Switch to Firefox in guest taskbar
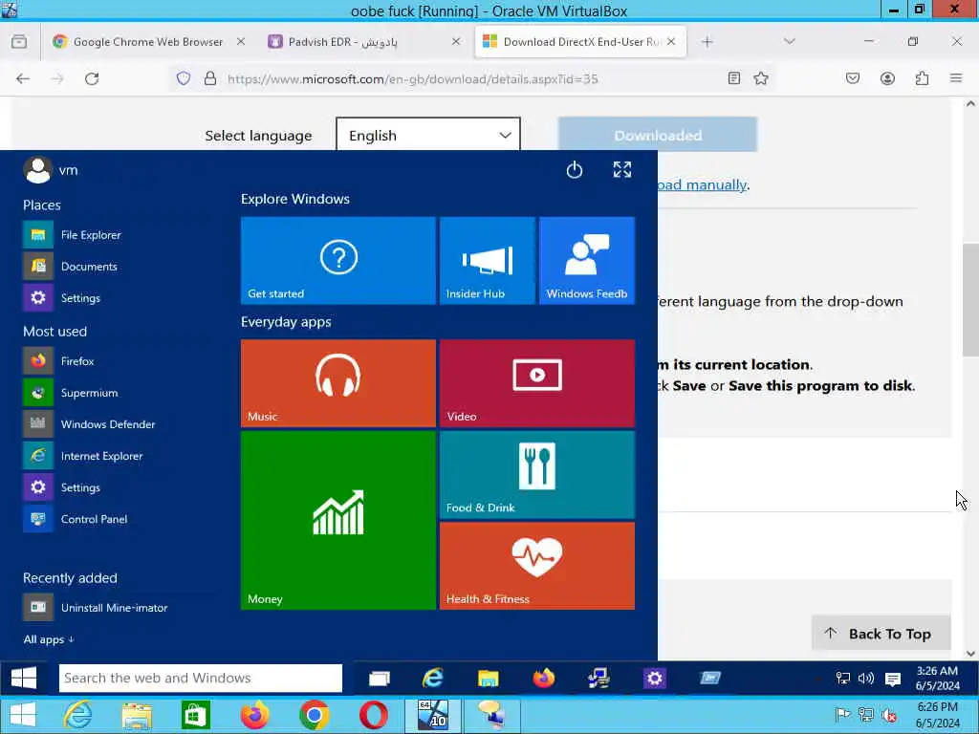Viewport: 979px width, 734px height. 544,678
